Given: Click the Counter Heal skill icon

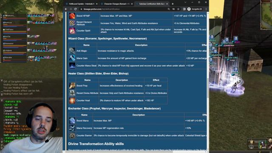Looking at the screenshot, I should coord(72,100).
